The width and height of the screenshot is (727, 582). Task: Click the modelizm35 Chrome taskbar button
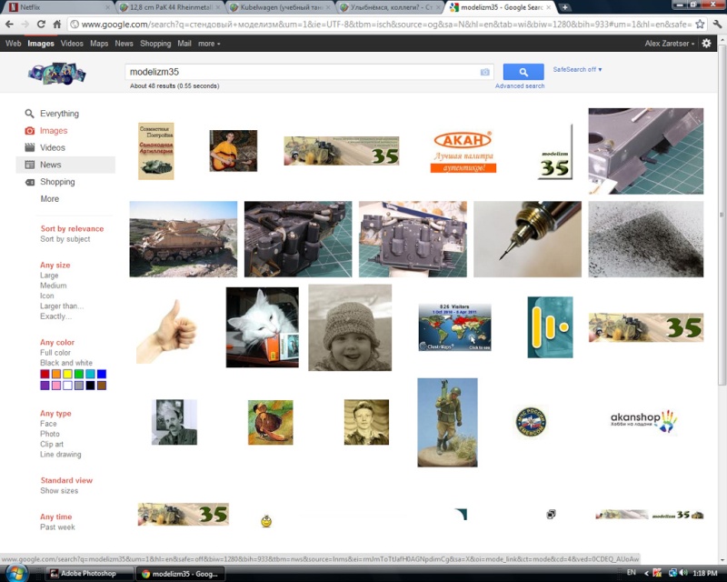click(x=180, y=574)
